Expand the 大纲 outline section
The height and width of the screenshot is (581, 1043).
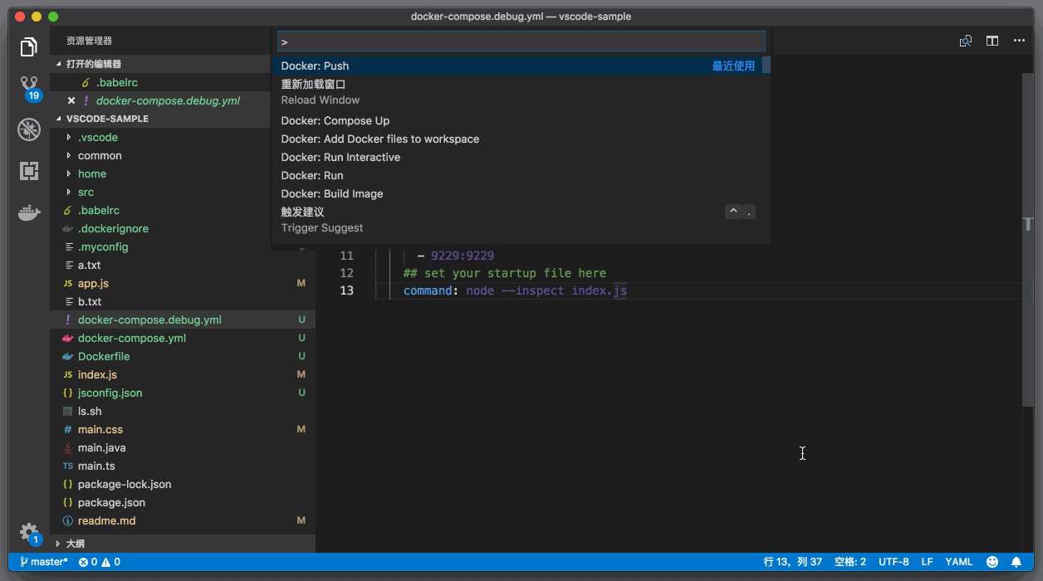(75, 544)
